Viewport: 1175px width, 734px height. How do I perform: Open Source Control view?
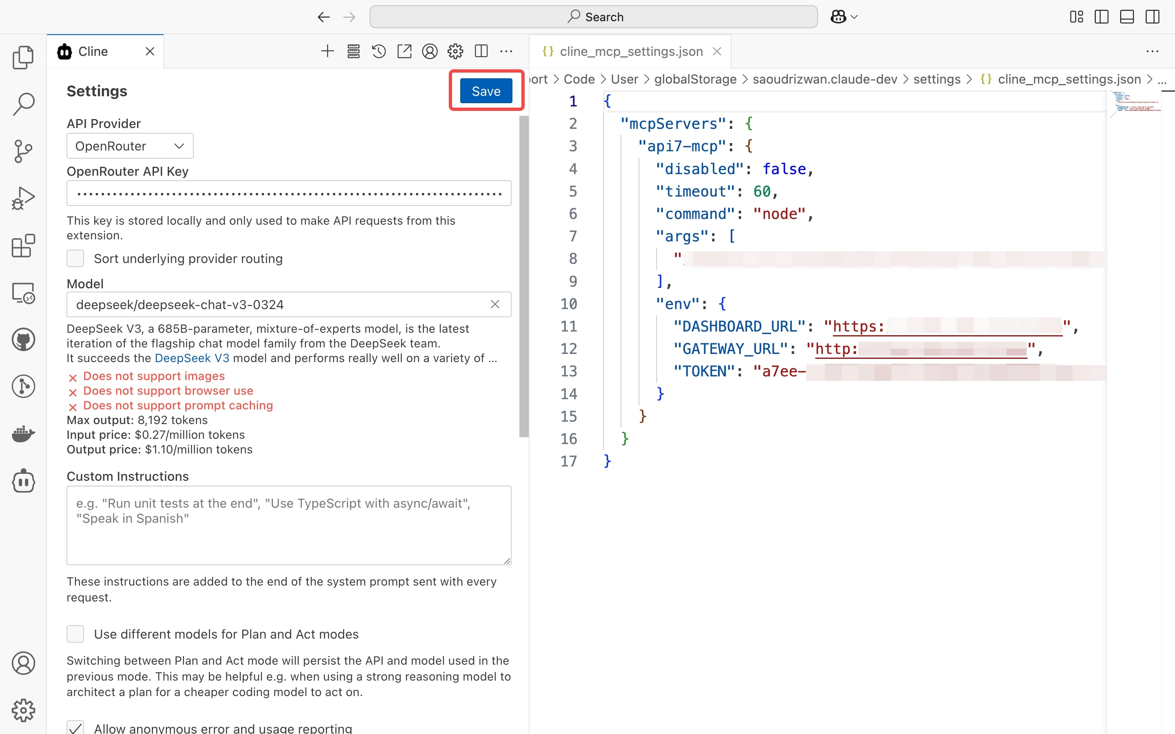coord(23,151)
